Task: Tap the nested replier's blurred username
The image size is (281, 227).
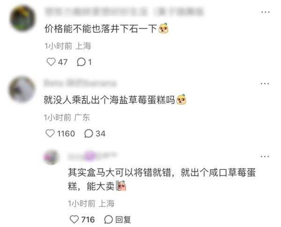Action: 92,156
